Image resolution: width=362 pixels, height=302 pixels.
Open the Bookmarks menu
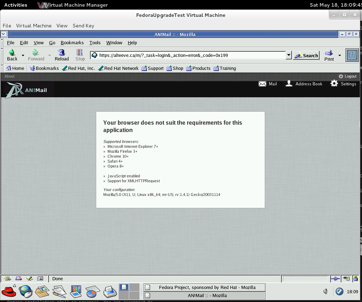click(72, 43)
